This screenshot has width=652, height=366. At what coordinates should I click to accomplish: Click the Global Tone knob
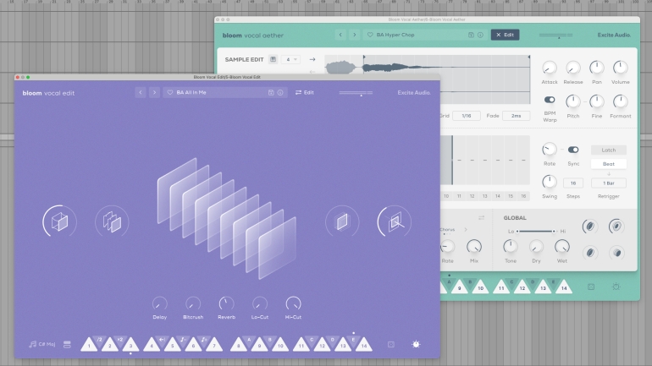[511, 247]
